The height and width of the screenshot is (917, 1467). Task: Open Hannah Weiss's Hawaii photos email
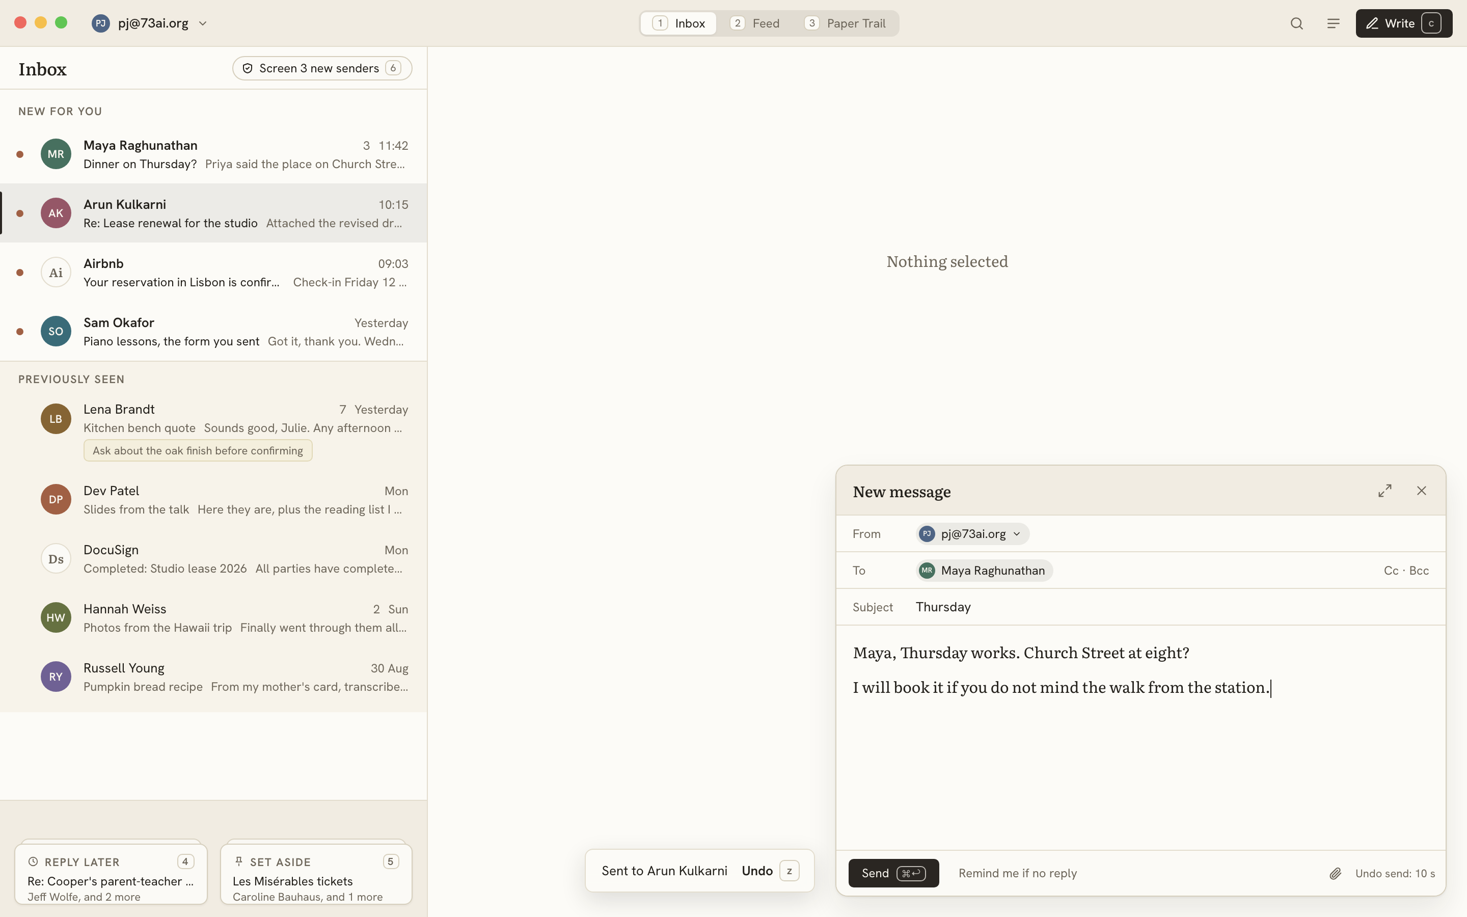coord(213,617)
